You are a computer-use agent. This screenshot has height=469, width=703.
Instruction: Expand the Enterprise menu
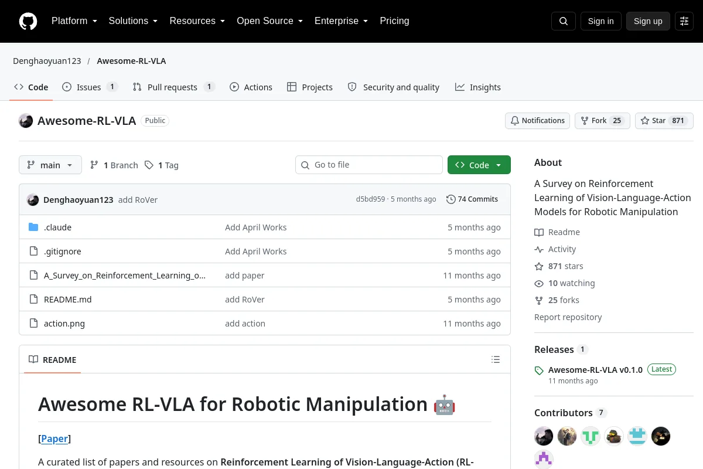(x=341, y=21)
